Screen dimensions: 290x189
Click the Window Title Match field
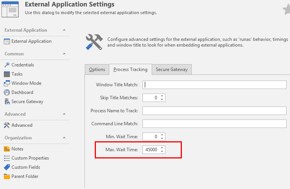pyautogui.click(x=214, y=85)
